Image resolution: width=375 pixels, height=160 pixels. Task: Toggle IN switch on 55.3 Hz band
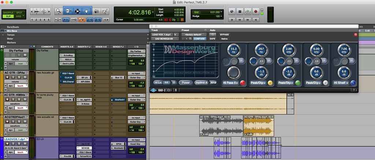tap(241, 61)
